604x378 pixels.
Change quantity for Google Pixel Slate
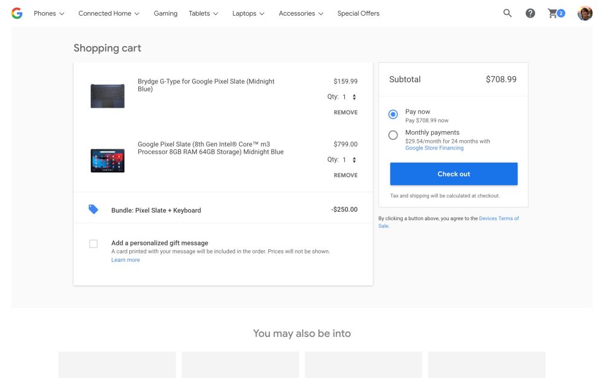(x=349, y=160)
